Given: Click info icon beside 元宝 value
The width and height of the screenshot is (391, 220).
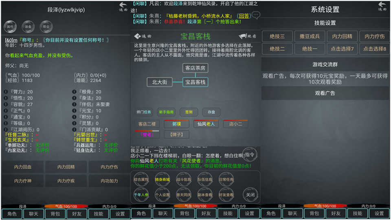Looking at the screenshot, I should point(74,110).
